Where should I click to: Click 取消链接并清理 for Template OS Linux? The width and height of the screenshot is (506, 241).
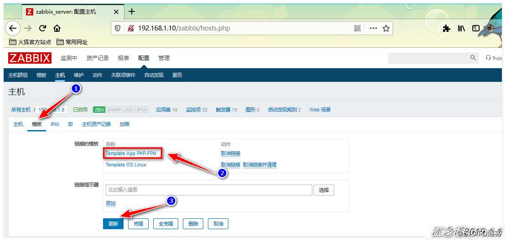pyautogui.click(x=259, y=165)
